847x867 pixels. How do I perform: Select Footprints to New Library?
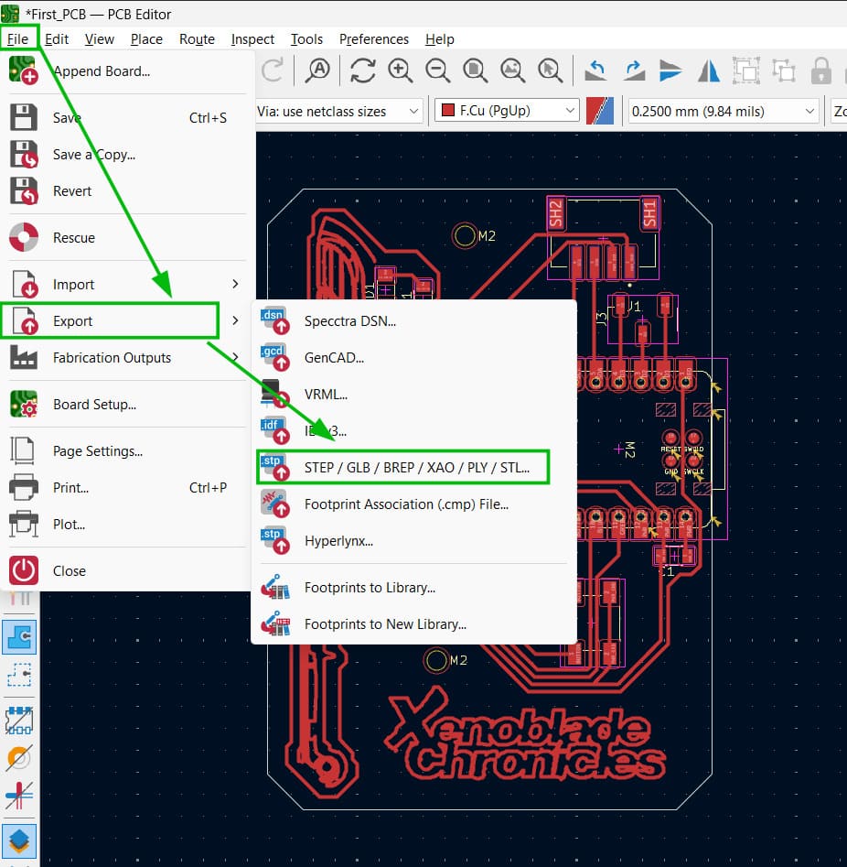point(413,623)
